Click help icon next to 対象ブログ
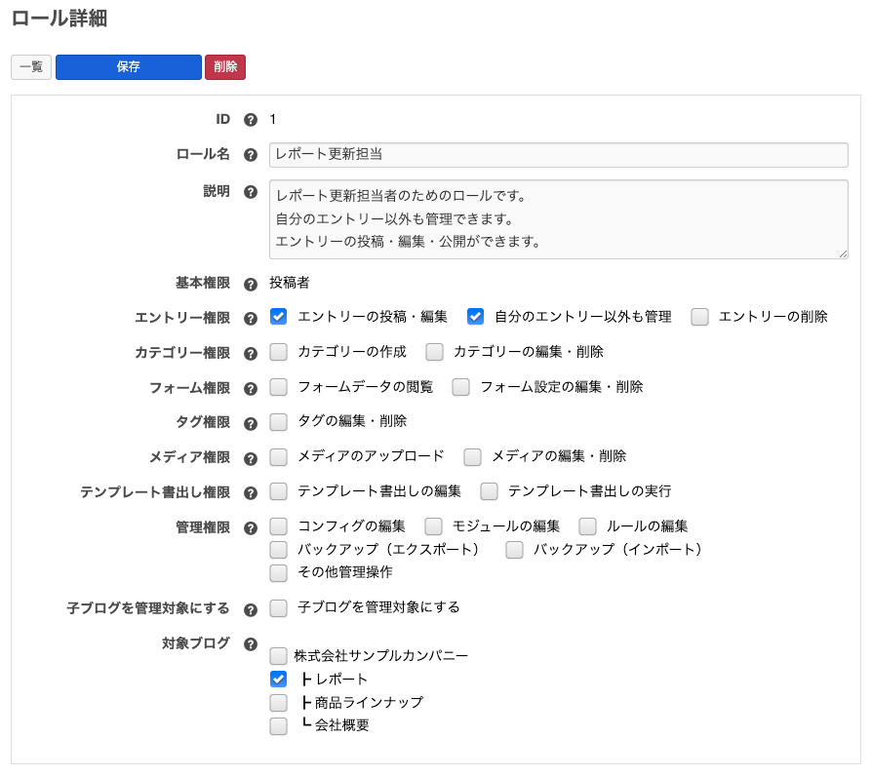 pos(250,644)
